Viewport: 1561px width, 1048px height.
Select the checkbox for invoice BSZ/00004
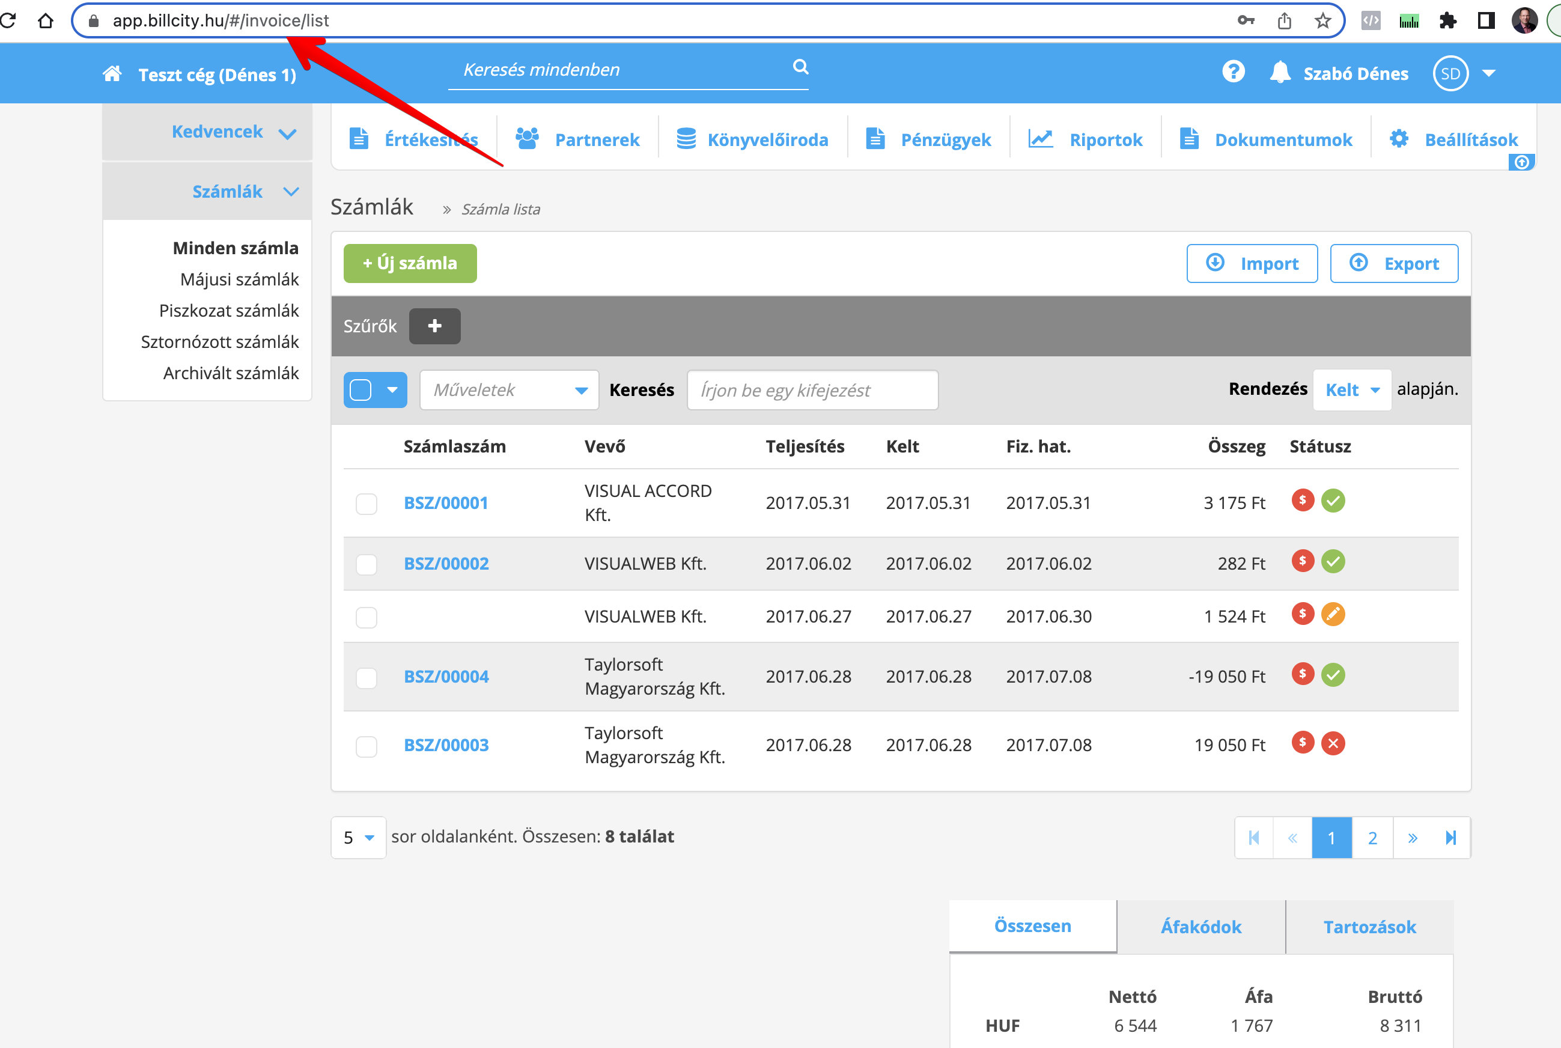pos(366,677)
